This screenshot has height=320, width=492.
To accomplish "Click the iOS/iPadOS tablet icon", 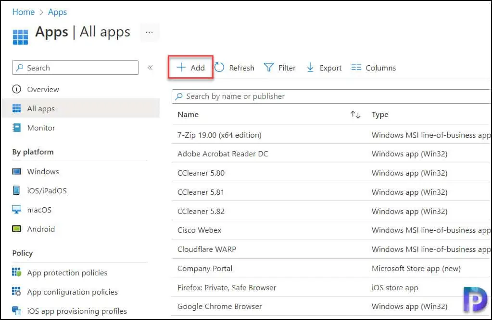I will click(16, 190).
